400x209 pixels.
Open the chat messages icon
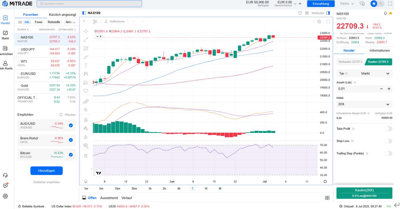click(x=5, y=186)
